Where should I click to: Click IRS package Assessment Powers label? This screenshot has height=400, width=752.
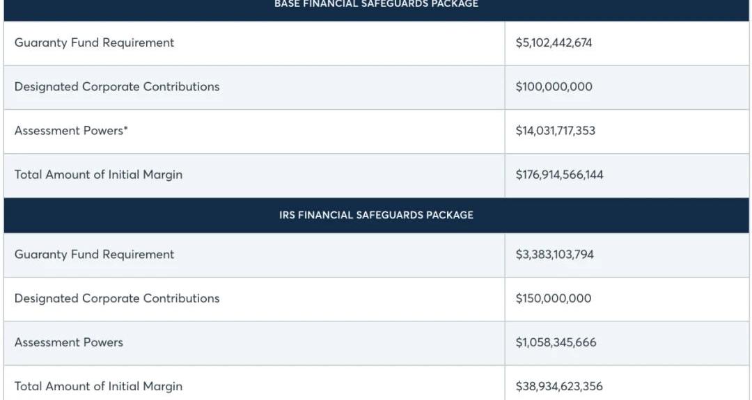[x=68, y=342]
